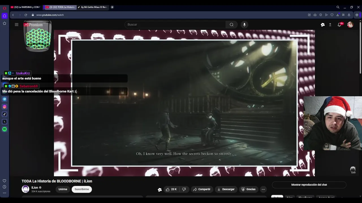This screenshot has height=203, width=362.
Task: Open the Easy Setup sliders icon
Action: click(x=343, y=15)
